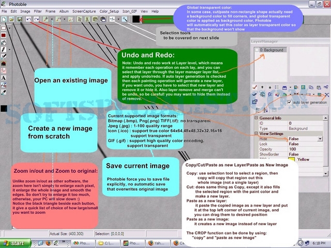Open the ScreenCapture menu

pyautogui.click(x=84, y=11)
